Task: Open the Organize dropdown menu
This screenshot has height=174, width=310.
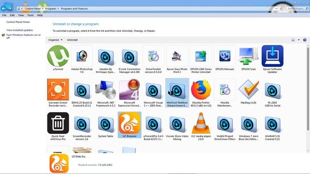Action: (55, 40)
